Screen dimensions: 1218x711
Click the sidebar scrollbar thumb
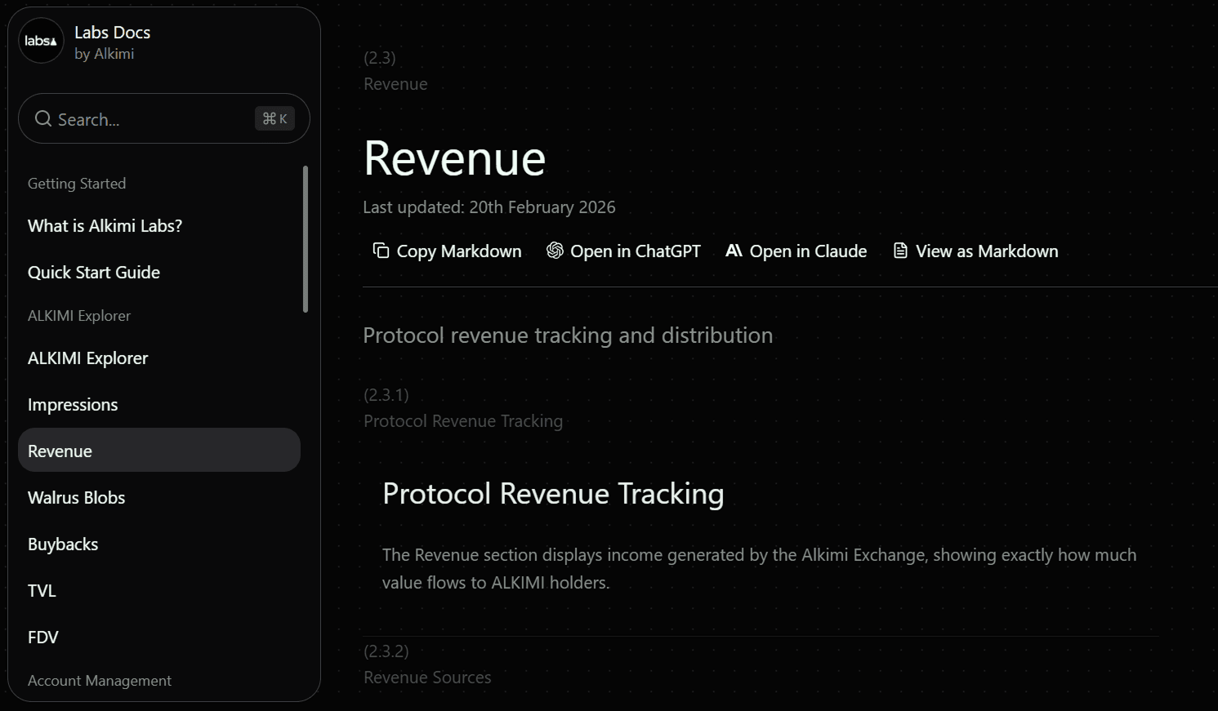click(x=306, y=239)
